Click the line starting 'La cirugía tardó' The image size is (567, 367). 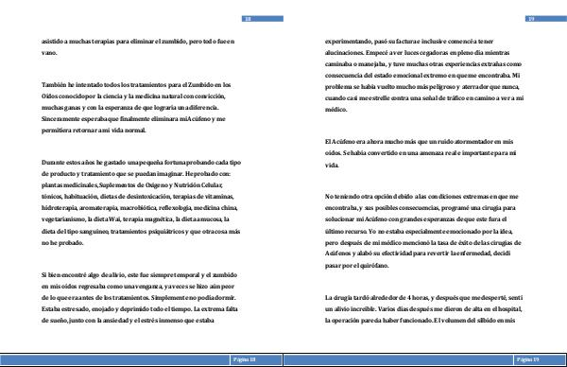[x=423, y=298]
